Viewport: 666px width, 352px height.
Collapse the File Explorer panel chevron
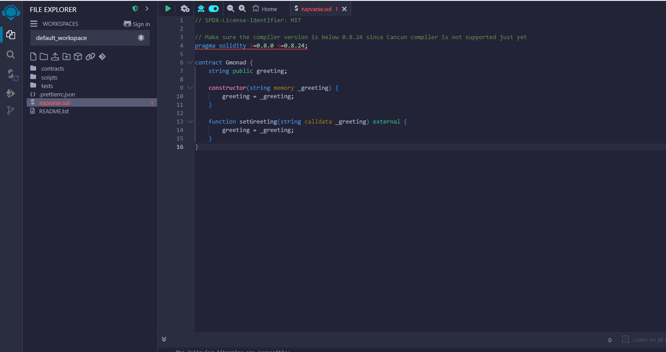(x=147, y=8)
